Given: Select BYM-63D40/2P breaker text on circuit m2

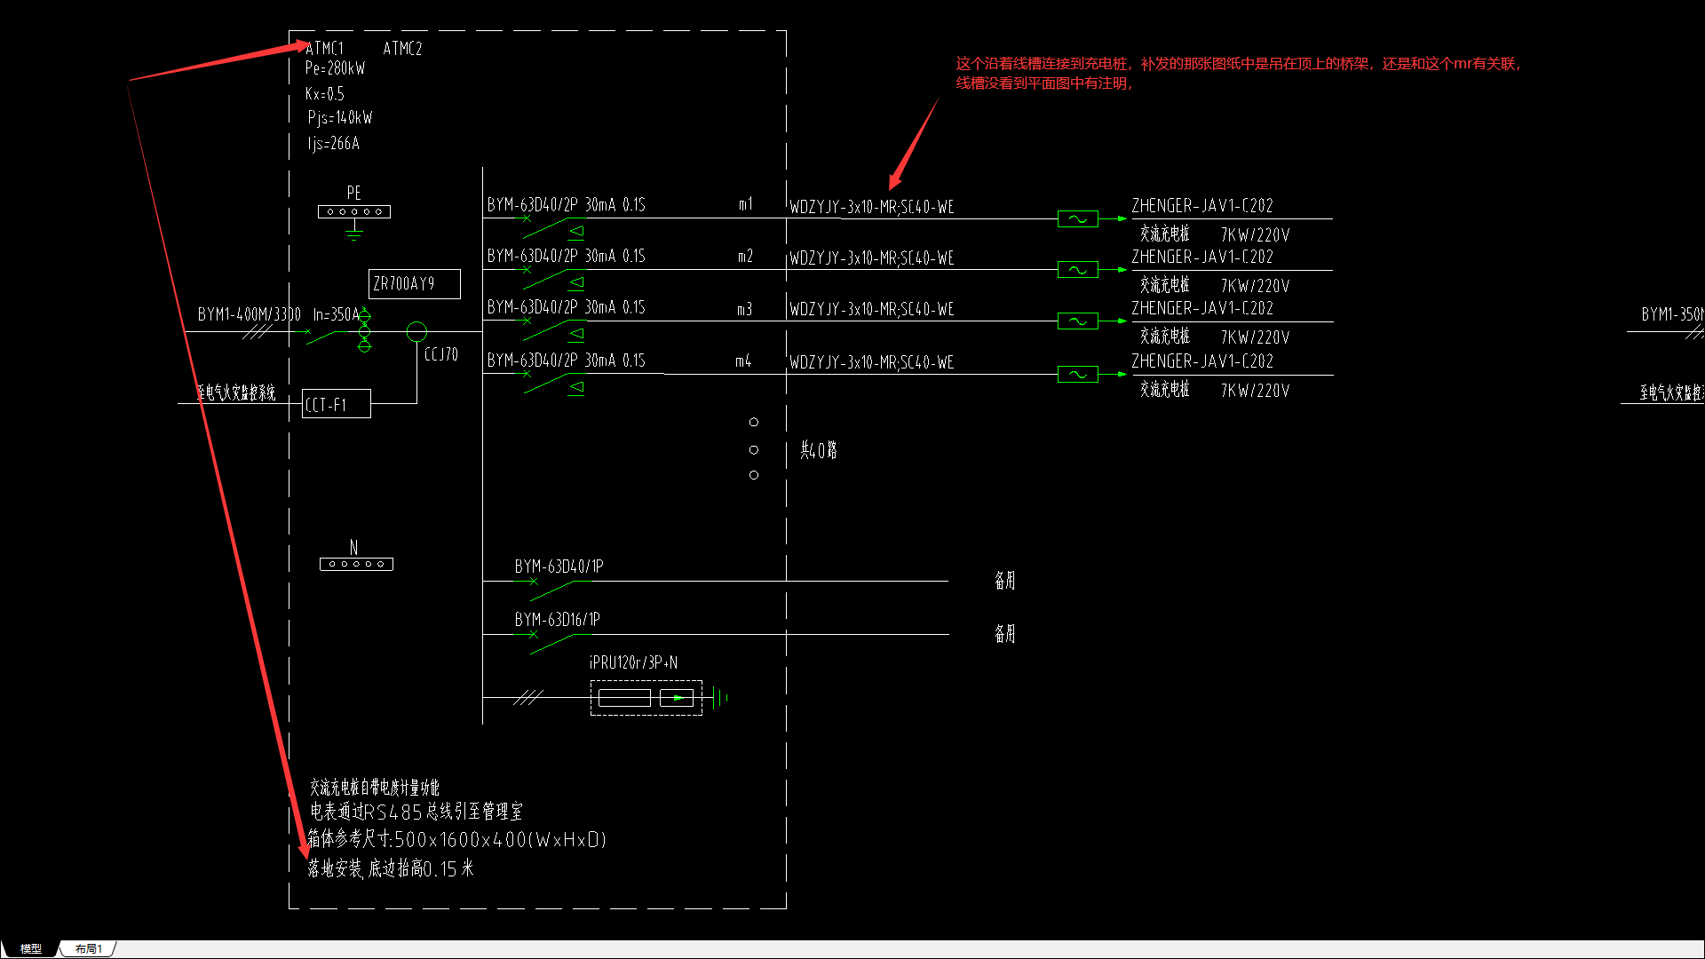Looking at the screenshot, I should [x=532, y=257].
